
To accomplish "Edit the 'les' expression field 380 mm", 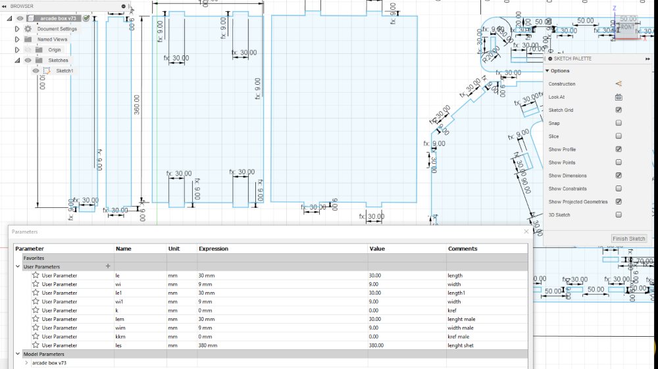I will 282,345.
